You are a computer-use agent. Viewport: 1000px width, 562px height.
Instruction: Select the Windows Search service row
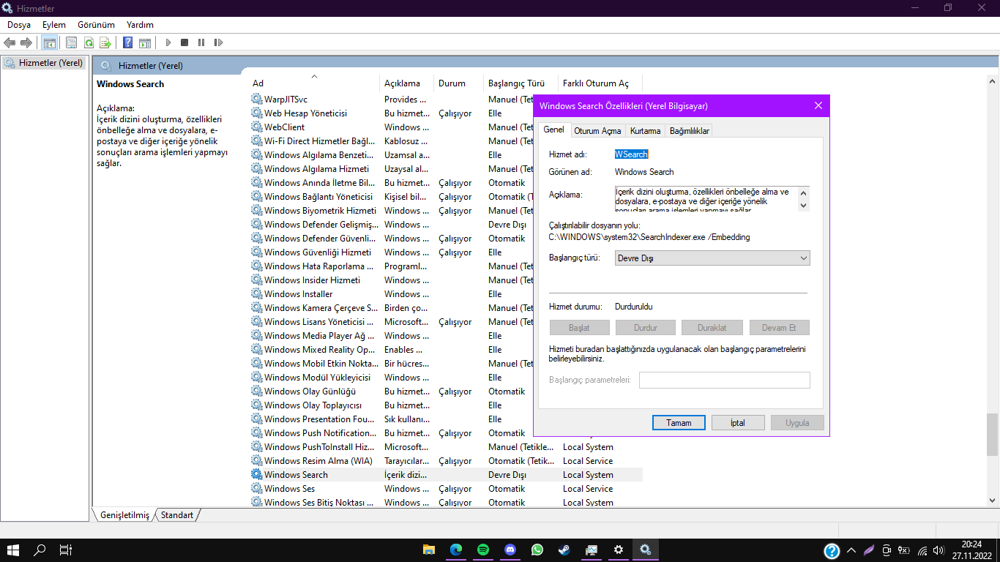[x=446, y=475]
